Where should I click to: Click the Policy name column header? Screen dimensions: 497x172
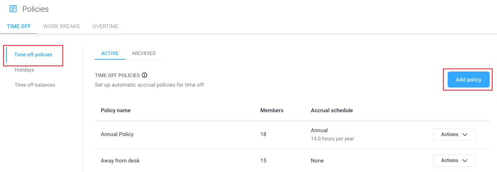pyautogui.click(x=116, y=110)
